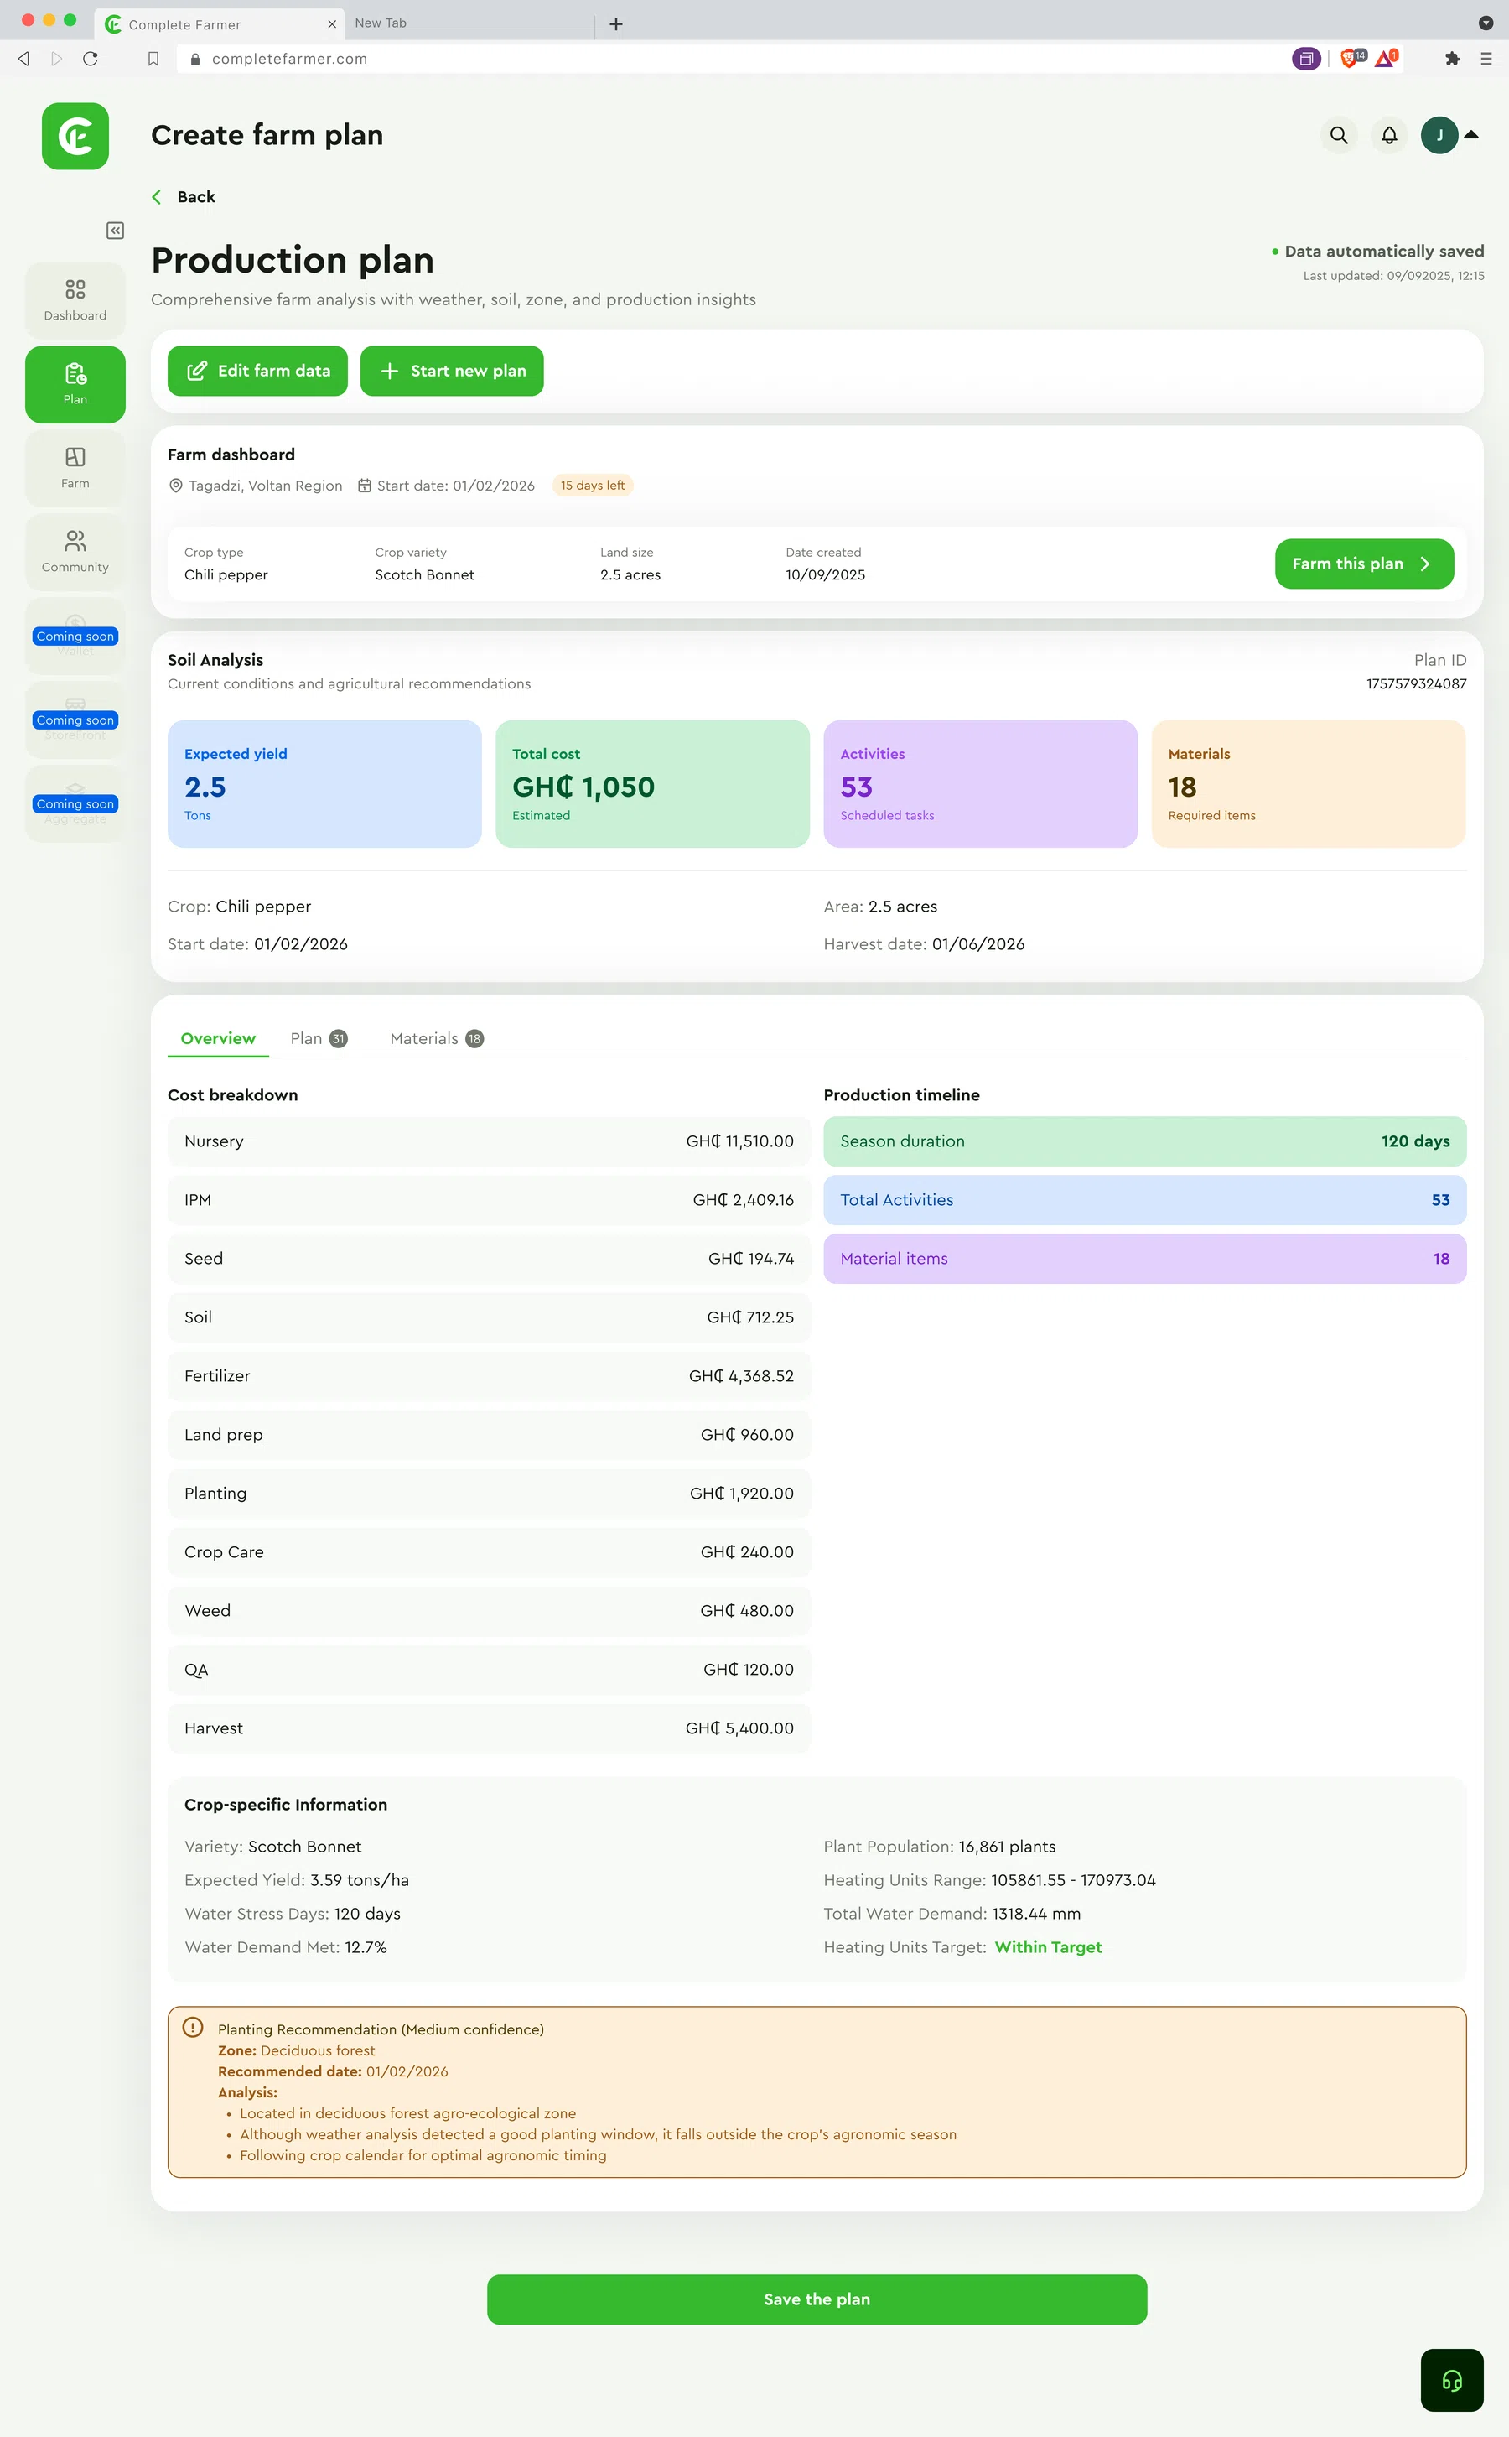Click the Total cost card
The width and height of the screenshot is (1509, 2437).
pyautogui.click(x=653, y=784)
